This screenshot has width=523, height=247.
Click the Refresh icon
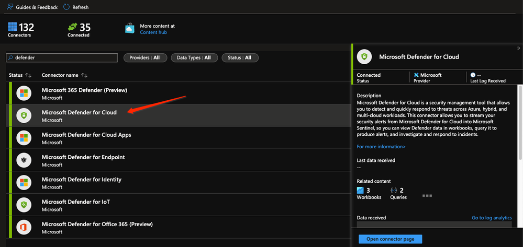[x=66, y=7]
